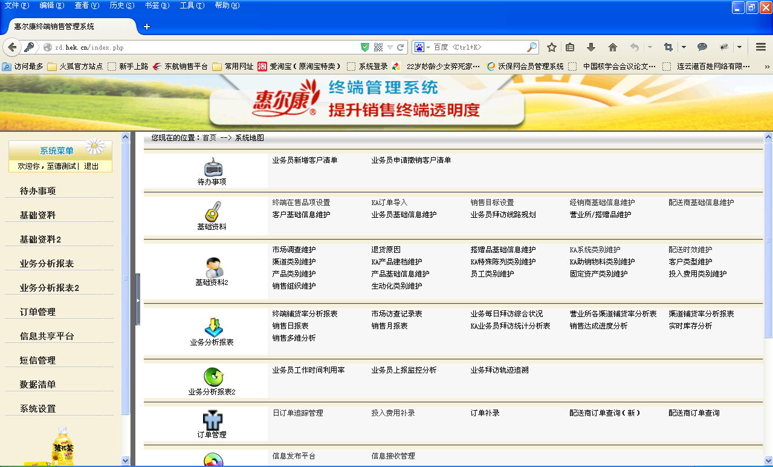
Task: Click the 基础资料2 person icon
Action: click(x=213, y=267)
